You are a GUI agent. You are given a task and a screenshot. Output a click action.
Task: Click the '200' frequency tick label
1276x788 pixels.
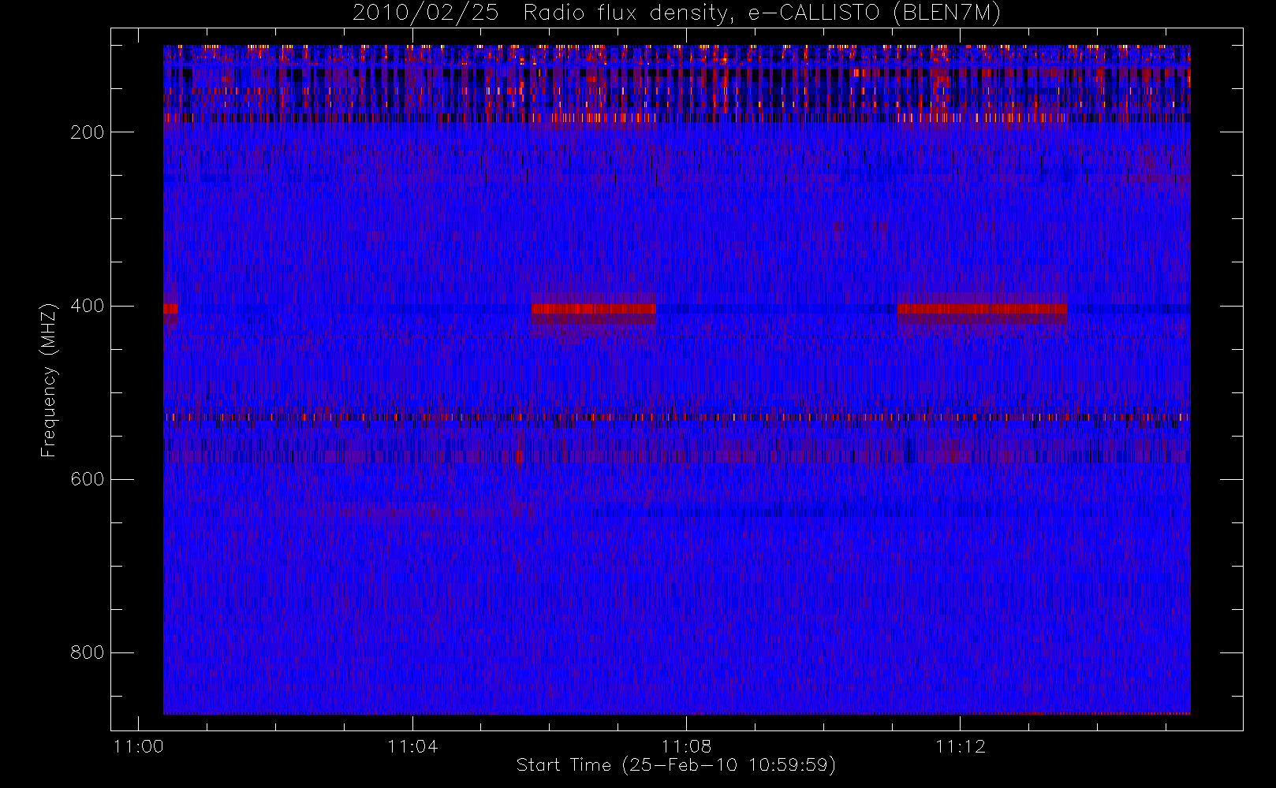(x=87, y=132)
